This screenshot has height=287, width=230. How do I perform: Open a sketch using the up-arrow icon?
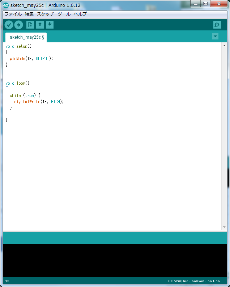click(40, 25)
